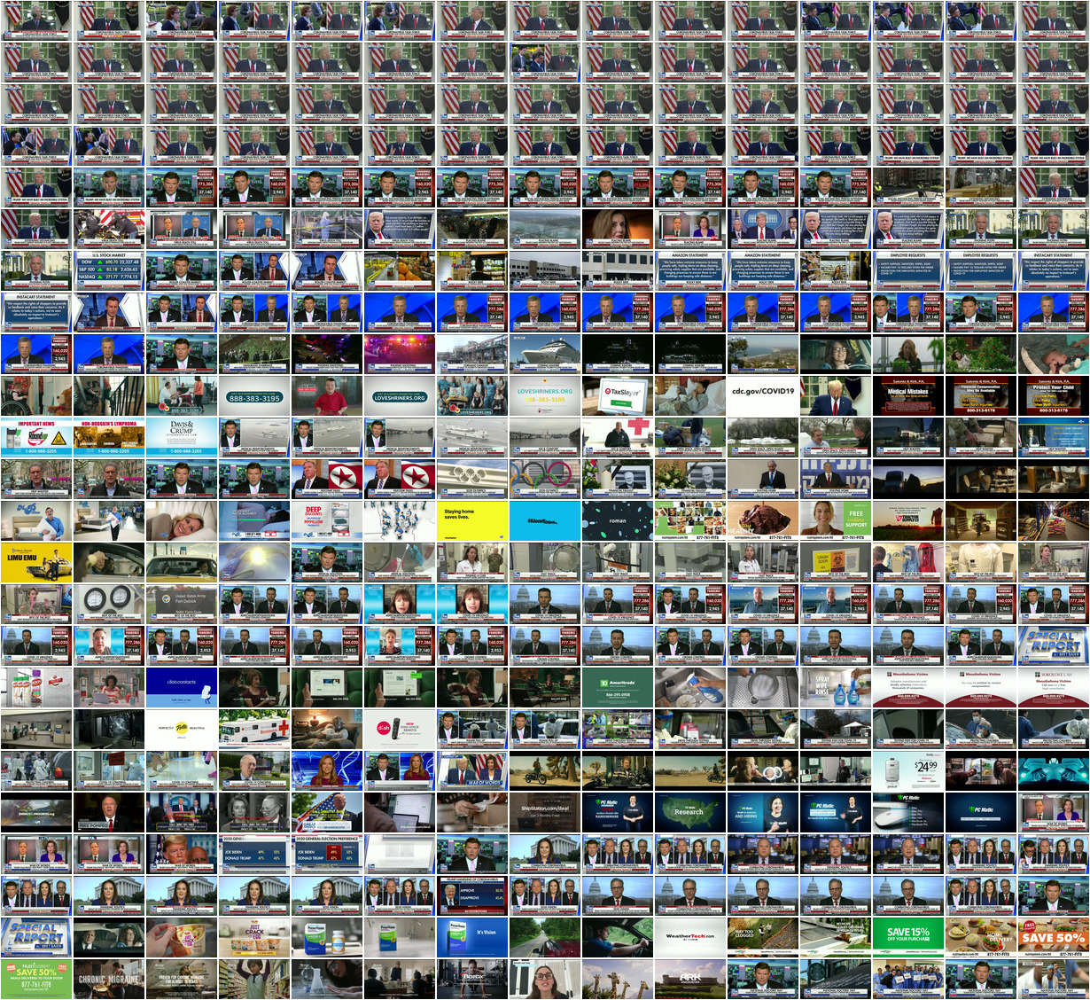Open the giraffes thumbnail in bottom row

coord(617,979)
